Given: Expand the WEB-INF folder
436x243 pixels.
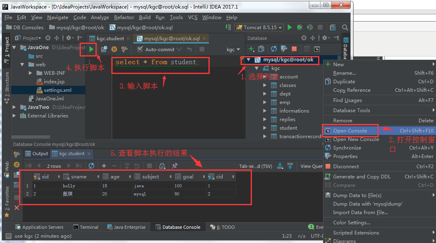Looking at the screenshot, I should pyautogui.click(x=30, y=73).
